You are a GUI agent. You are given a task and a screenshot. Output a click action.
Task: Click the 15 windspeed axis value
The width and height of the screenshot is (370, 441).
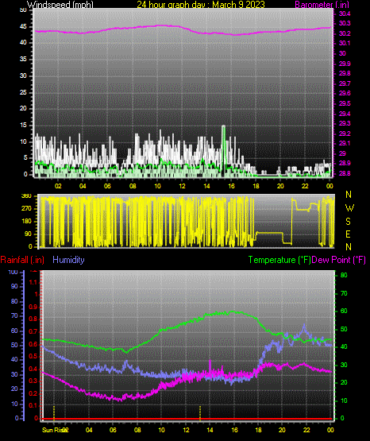tap(23, 126)
